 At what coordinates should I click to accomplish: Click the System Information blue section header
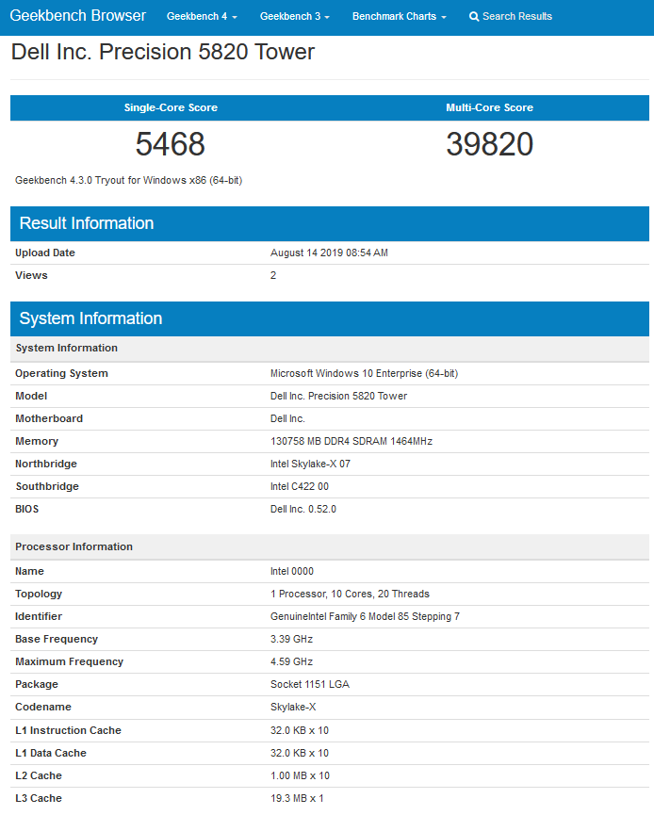(330, 318)
